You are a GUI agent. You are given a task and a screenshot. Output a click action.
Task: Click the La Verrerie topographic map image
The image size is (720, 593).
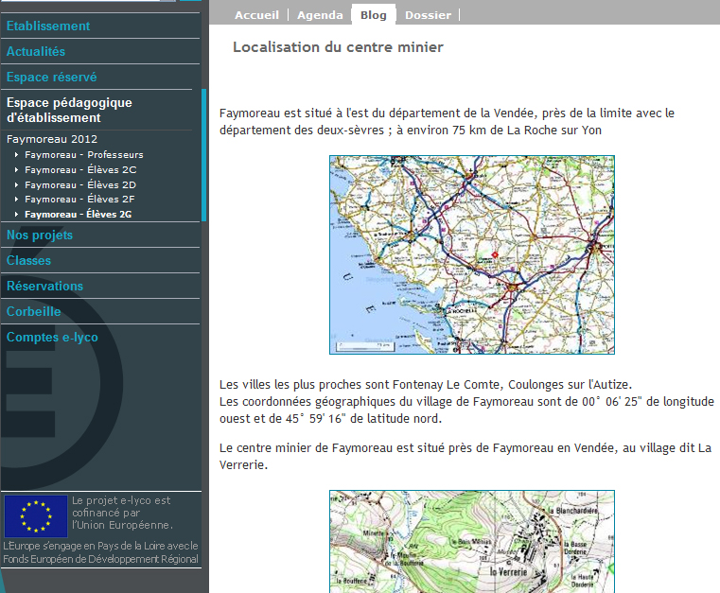(471, 541)
